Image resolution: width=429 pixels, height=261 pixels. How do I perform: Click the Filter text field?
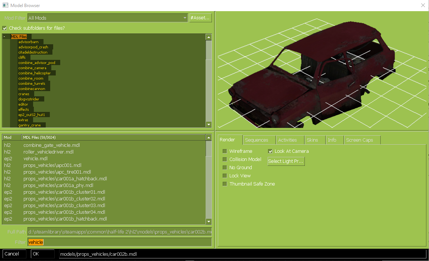(119, 242)
